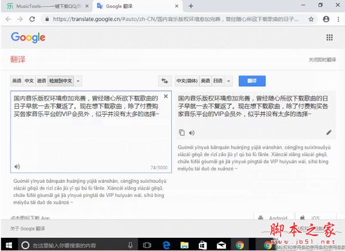Open the Google apps grid
The width and height of the screenshot is (345, 251).
(x=329, y=38)
